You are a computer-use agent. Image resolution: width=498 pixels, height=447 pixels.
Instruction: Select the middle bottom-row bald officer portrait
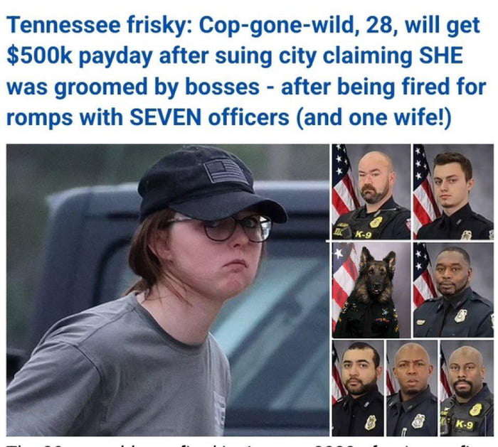412,388
